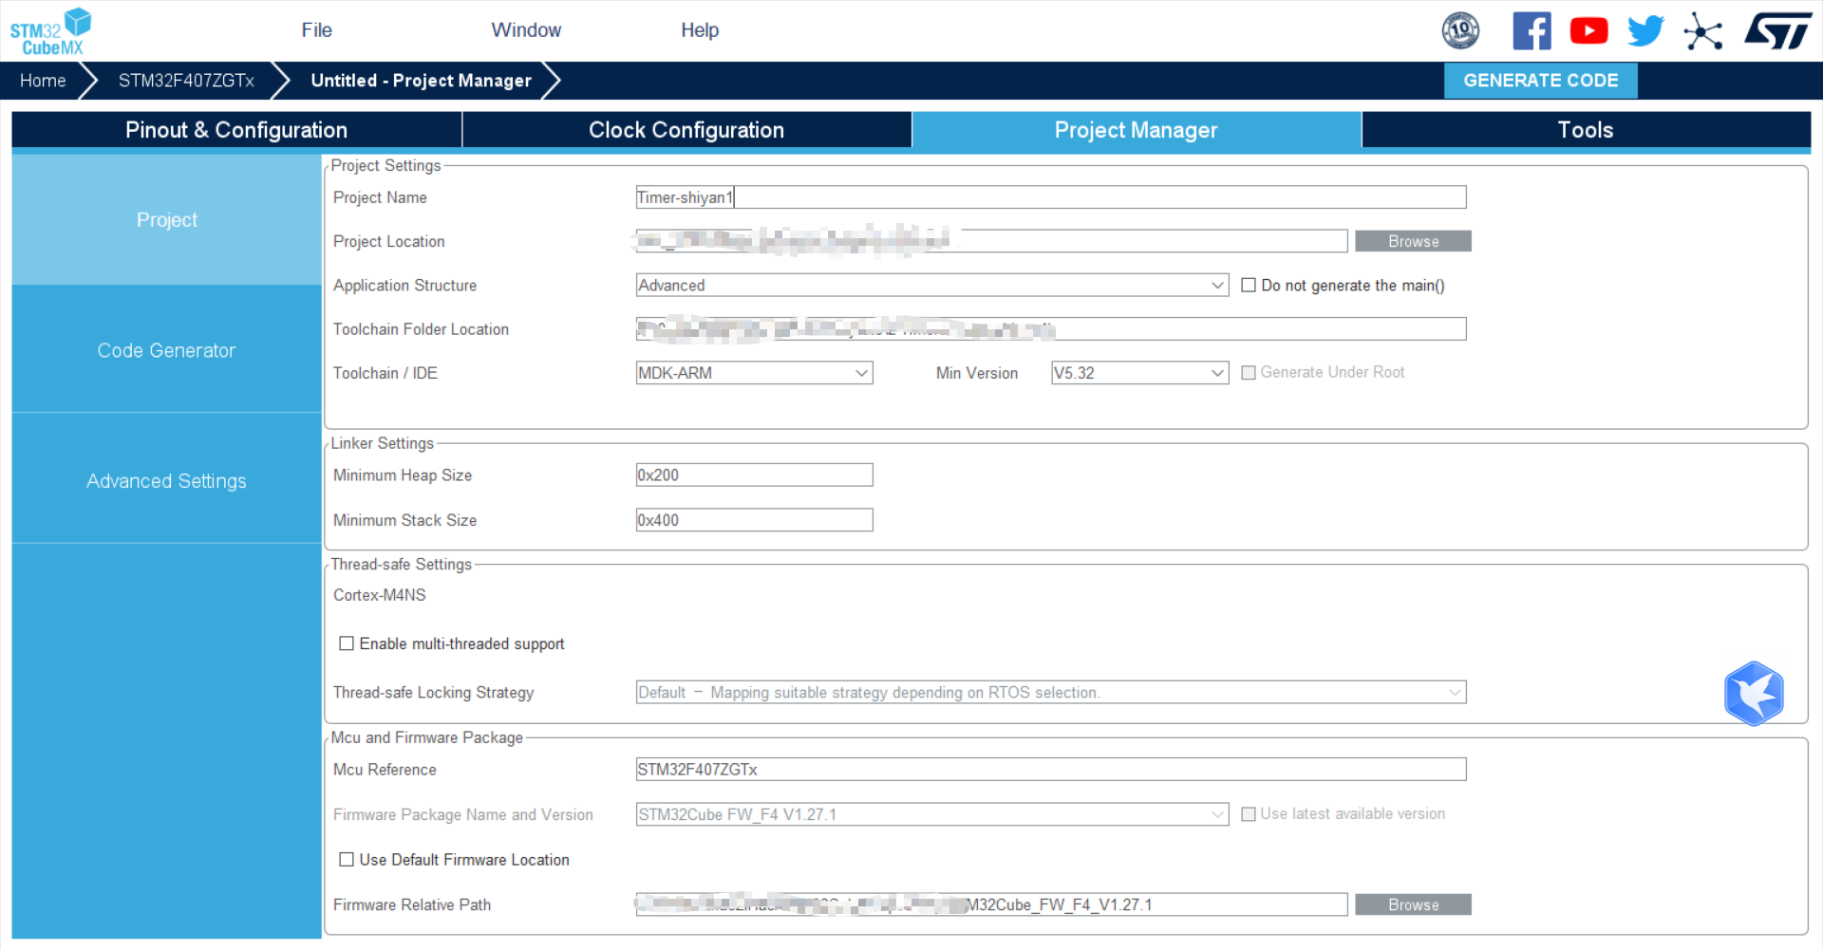Screen dimensions: 1823x950
Task: Open the Advanced Settings section
Action: pyautogui.click(x=167, y=481)
